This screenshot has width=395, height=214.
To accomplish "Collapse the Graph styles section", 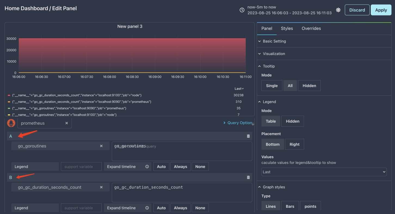I will coord(324,187).
